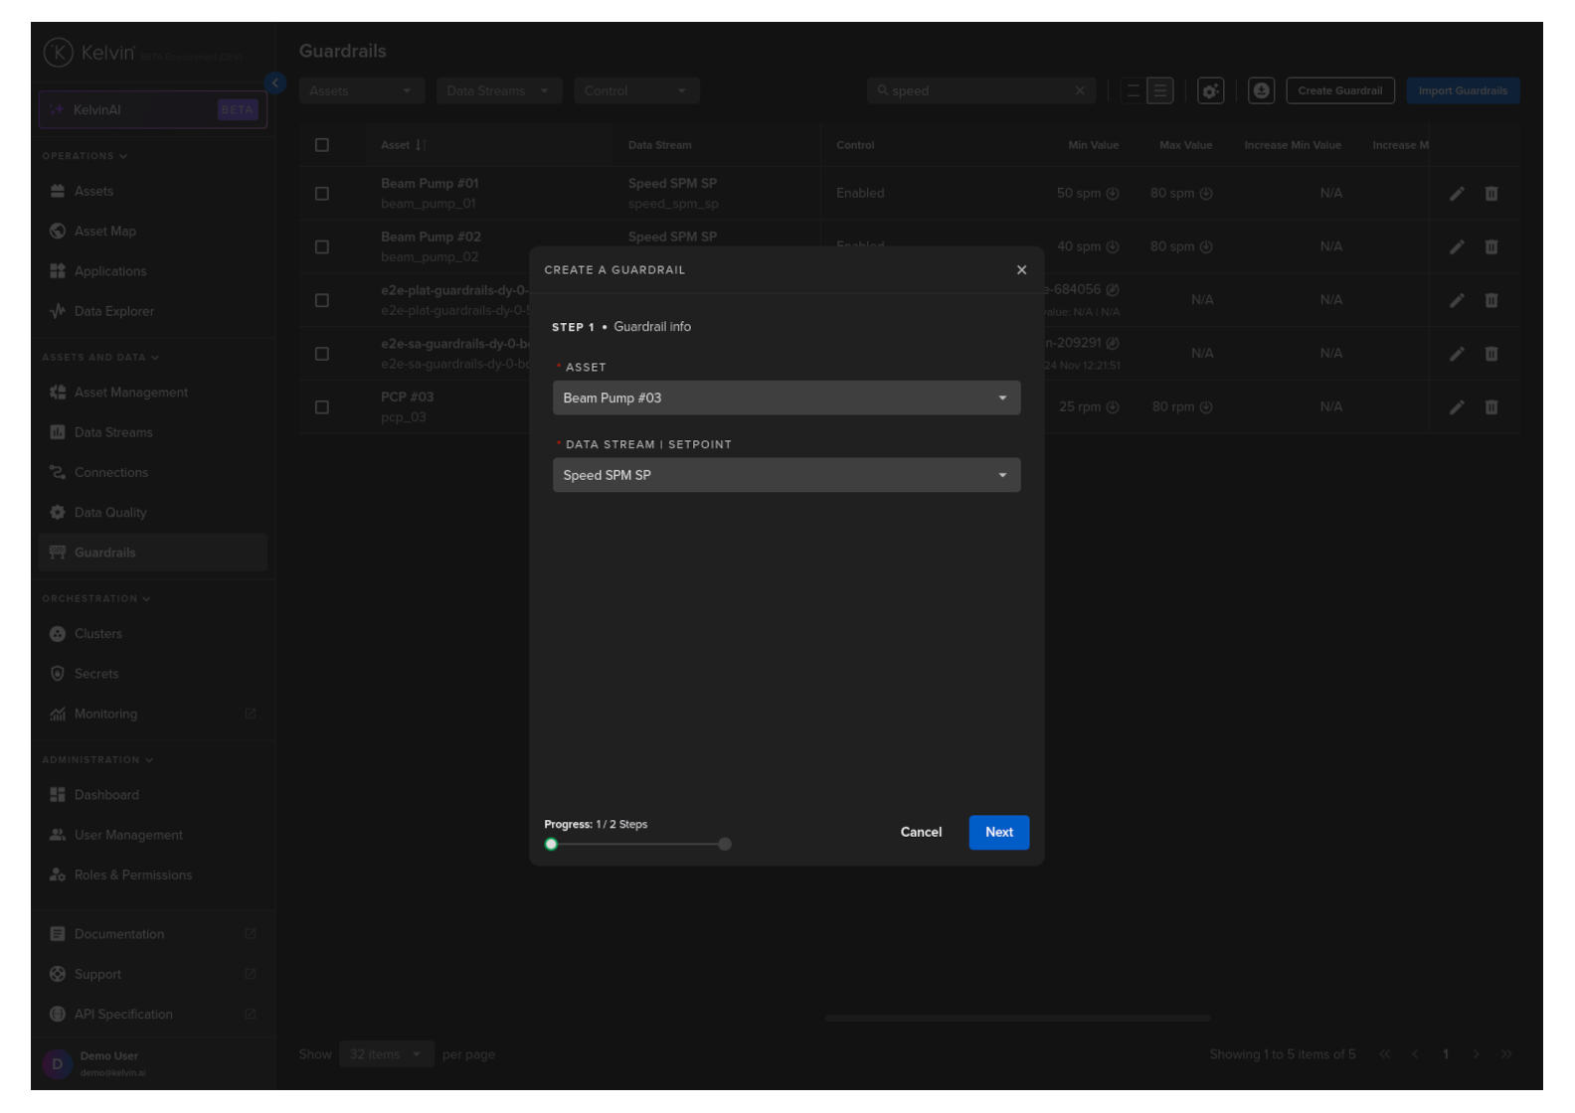Select the compact row density icon
Image resolution: width=1575 pixels, height=1113 pixels.
tap(1133, 91)
